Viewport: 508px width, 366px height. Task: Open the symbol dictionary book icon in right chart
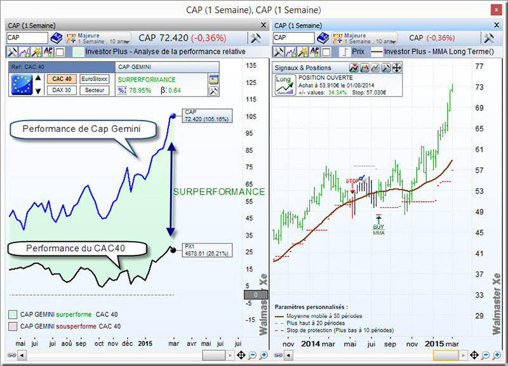click(x=323, y=38)
